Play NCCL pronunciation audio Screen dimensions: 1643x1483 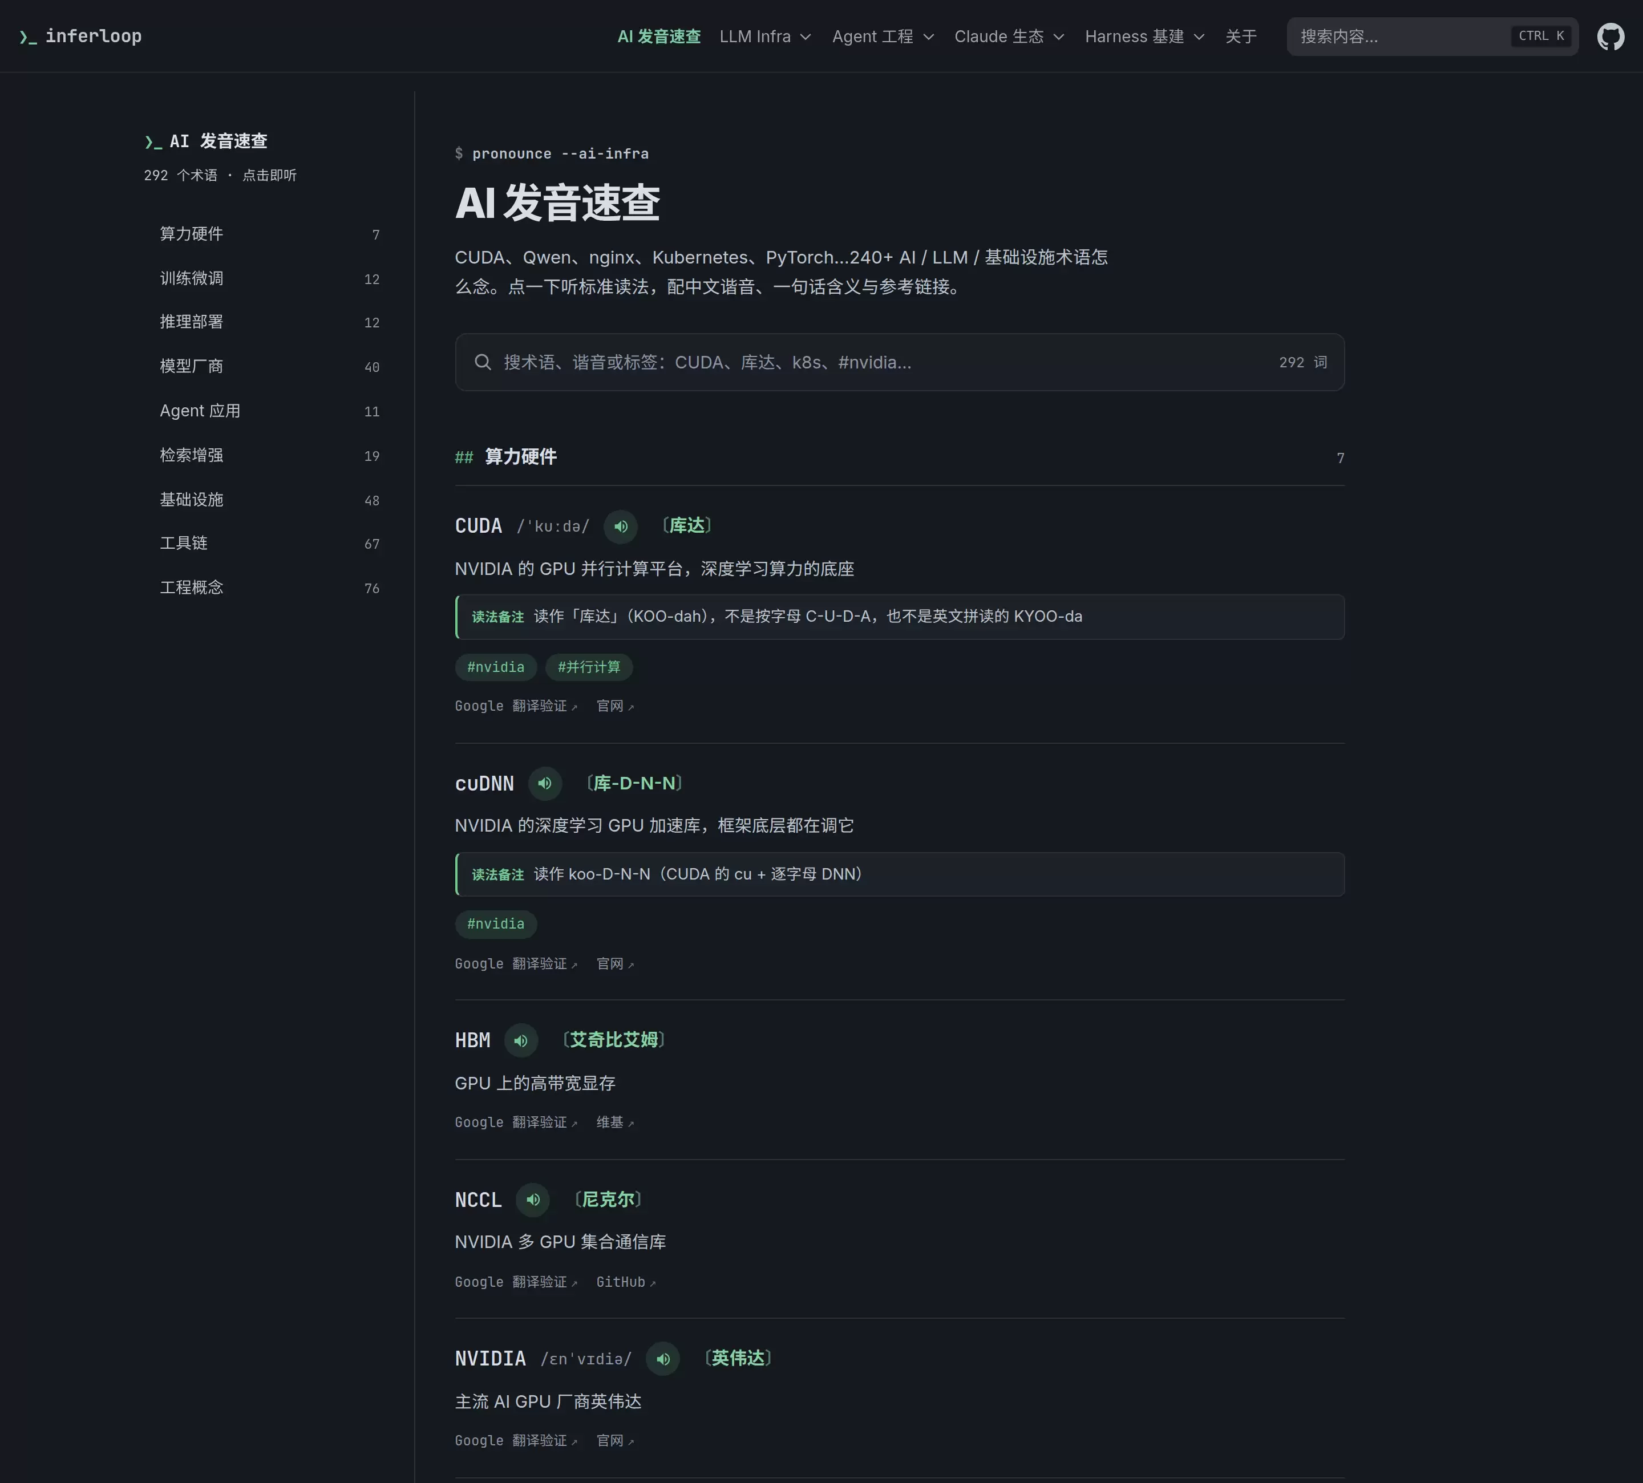coord(533,1200)
